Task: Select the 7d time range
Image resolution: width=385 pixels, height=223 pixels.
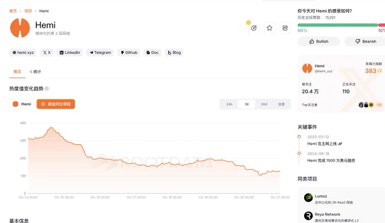Action: pos(246,104)
